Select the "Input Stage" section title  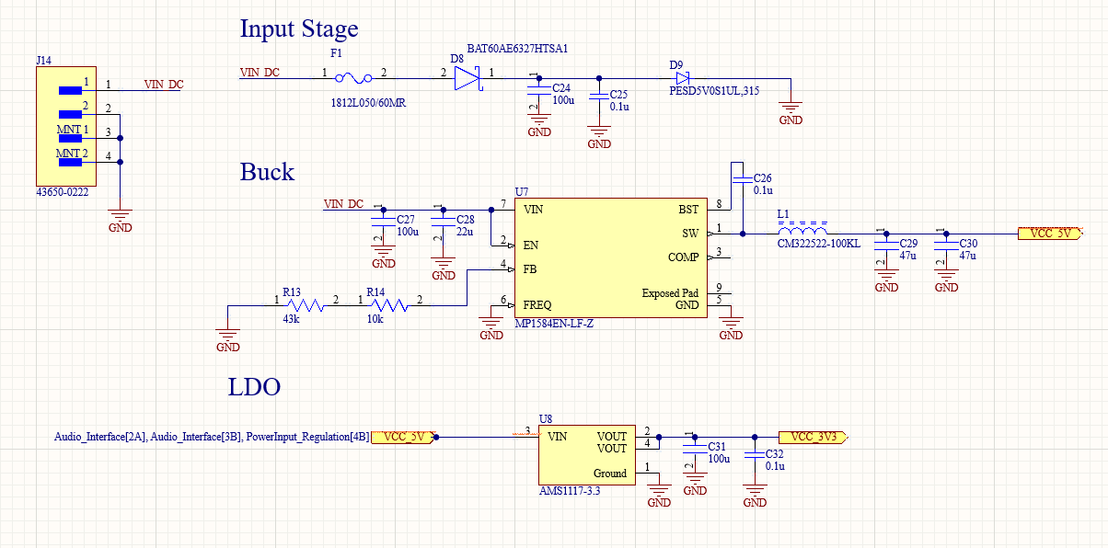tap(299, 29)
